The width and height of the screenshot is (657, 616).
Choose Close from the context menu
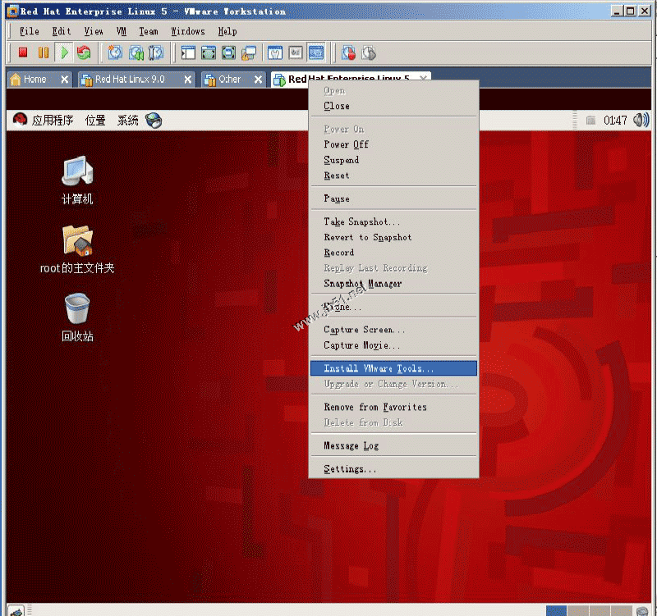[x=393, y=106]
